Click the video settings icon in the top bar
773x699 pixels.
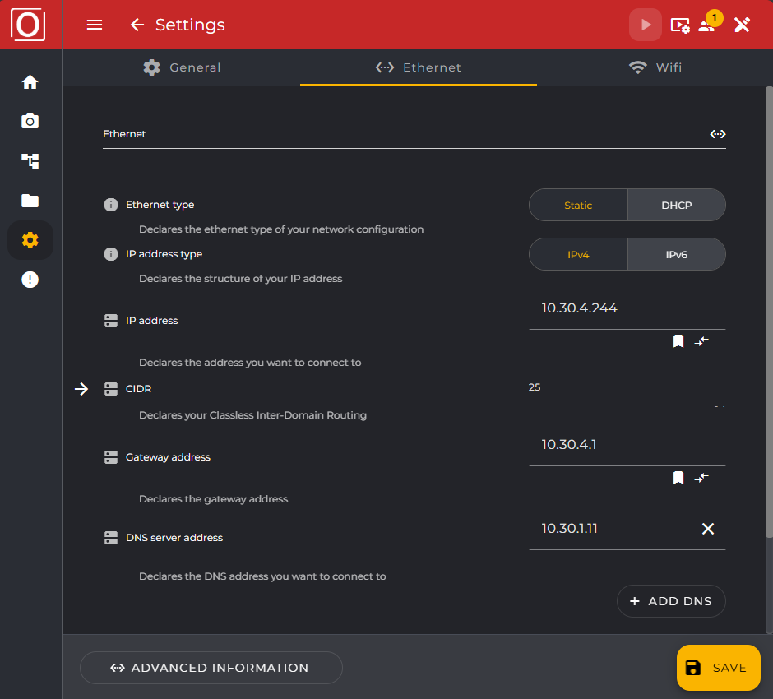tap(679, 25)
